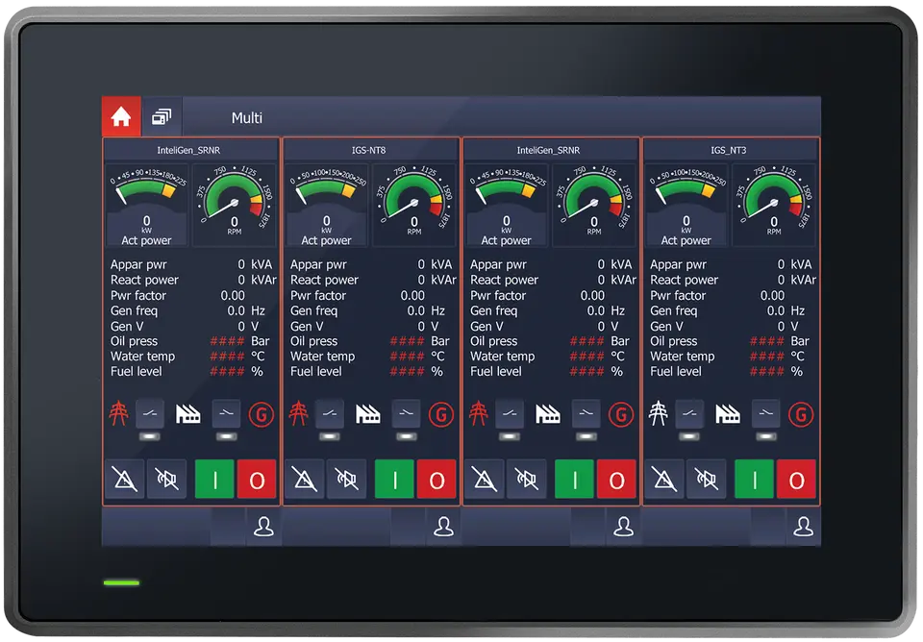
Task: Select the Multi page title
Action: [247, 117]
